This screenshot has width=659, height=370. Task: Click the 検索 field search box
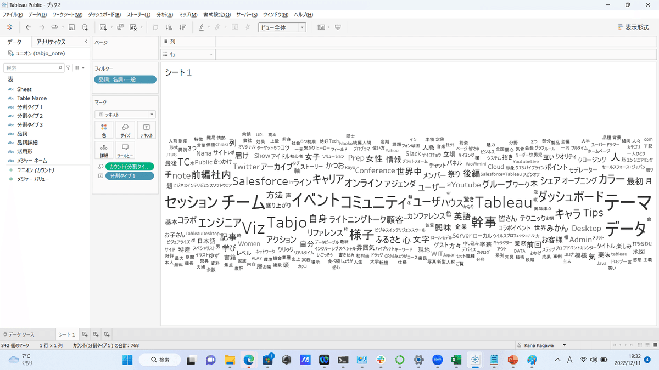pos(33,68)
